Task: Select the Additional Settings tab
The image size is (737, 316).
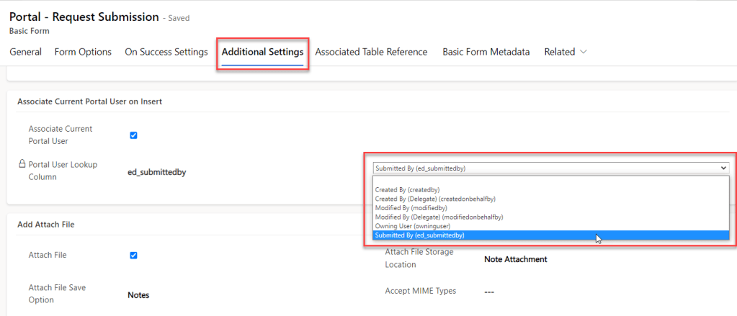Action: (x=262, y=52)
